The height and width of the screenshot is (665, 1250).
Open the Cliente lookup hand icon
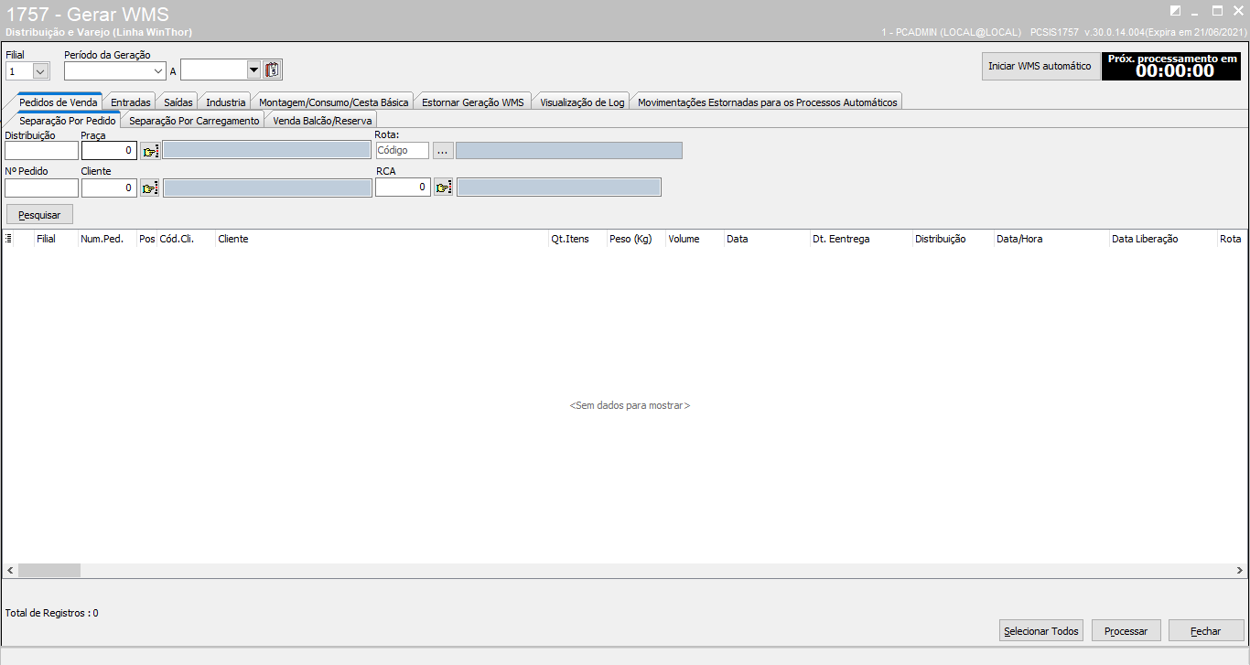coord(150,188)
